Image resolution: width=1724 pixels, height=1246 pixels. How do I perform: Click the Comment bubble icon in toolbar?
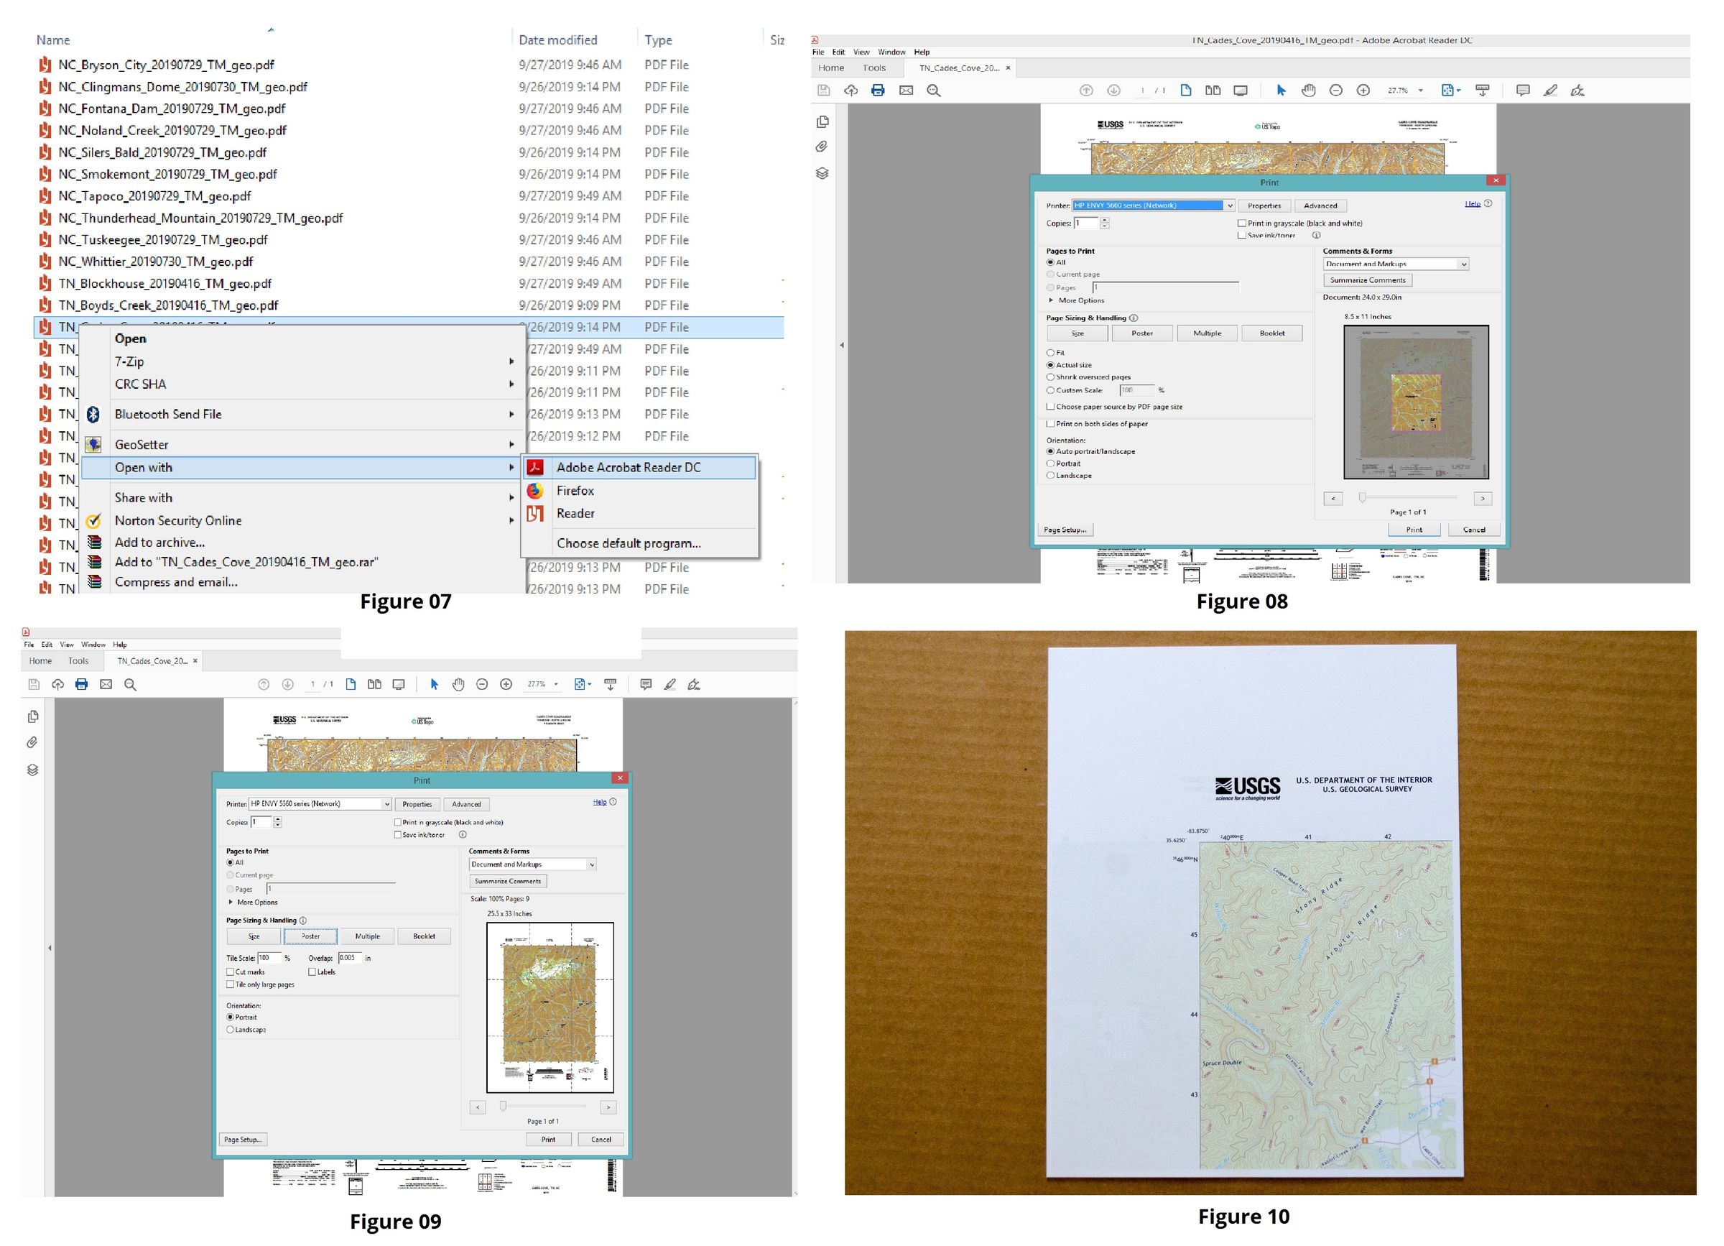(x=1523, y=90)
